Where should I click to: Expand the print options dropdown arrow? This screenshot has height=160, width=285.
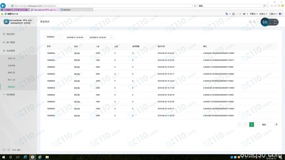click(x=247, y=14)
